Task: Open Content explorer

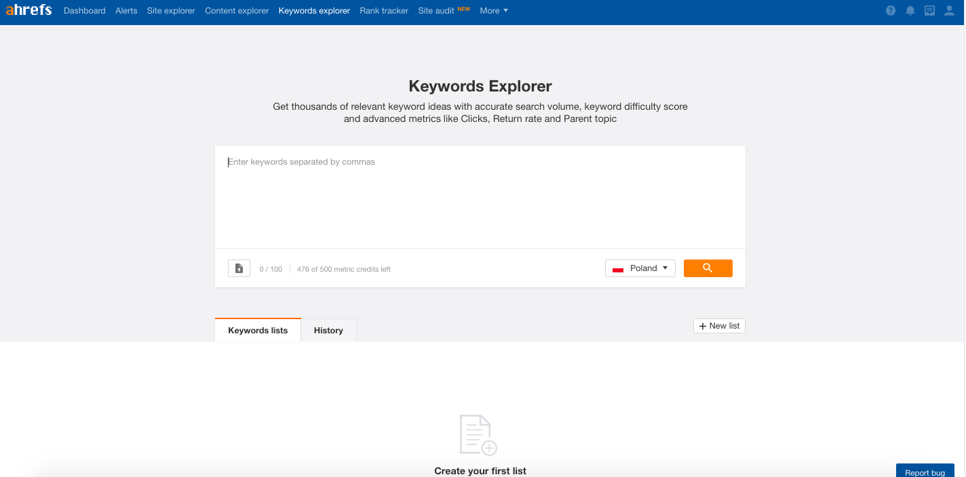Action: [237, 11]
